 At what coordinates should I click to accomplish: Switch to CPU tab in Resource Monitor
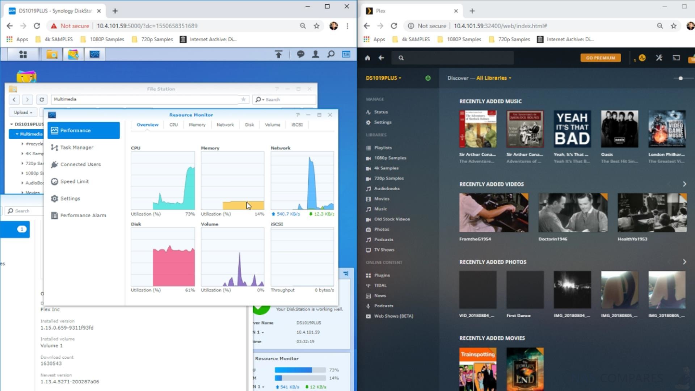[x=173, y=125]
